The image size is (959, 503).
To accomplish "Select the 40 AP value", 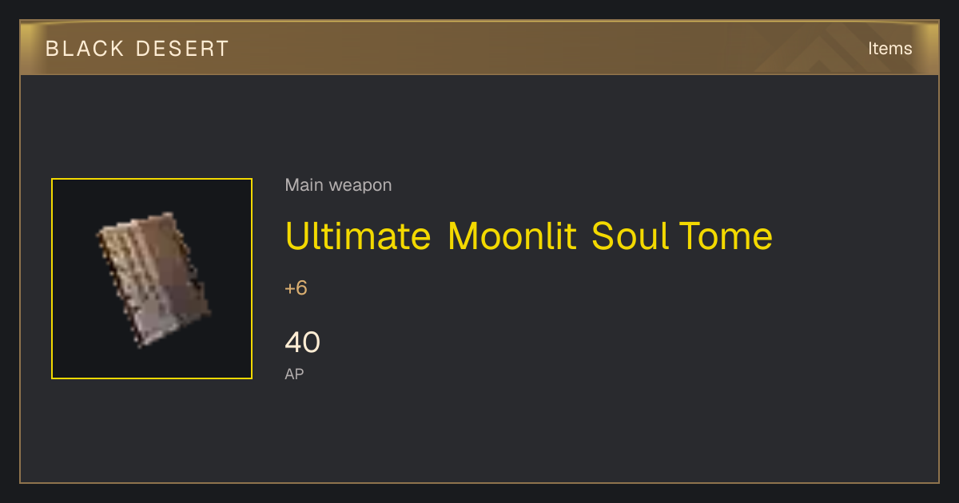I will point(303,343).
